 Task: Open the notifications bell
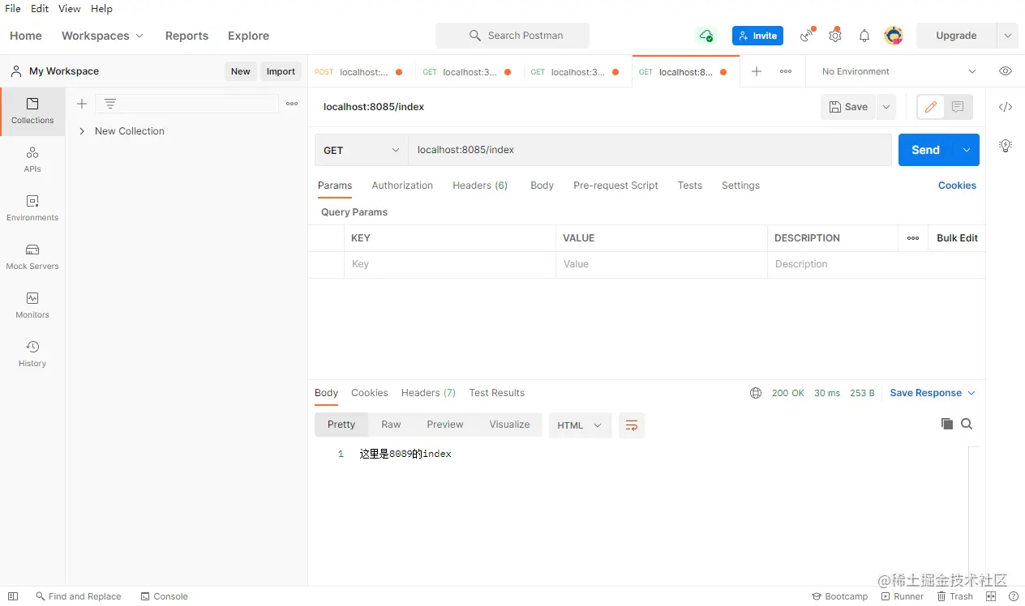pyautogui.click(x=864, y=36)
